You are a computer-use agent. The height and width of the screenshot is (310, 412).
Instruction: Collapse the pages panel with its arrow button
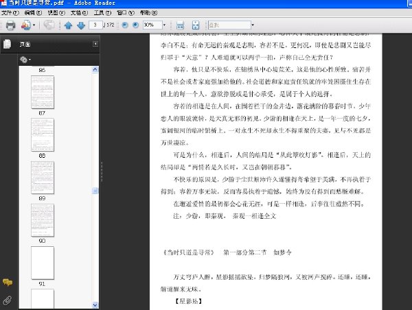coord(95,44)
